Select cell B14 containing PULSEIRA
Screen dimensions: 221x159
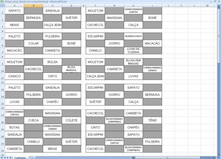click(x=33, y=95)
